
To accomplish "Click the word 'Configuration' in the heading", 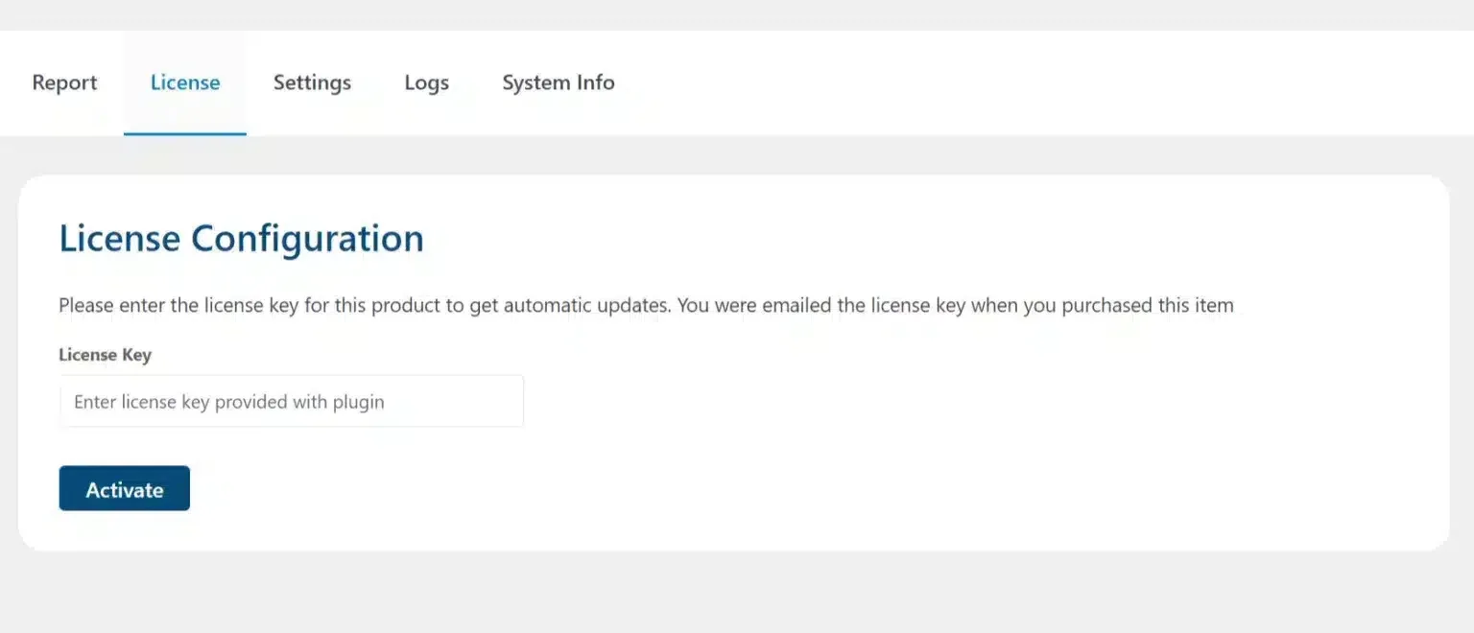I will point(307,239).
